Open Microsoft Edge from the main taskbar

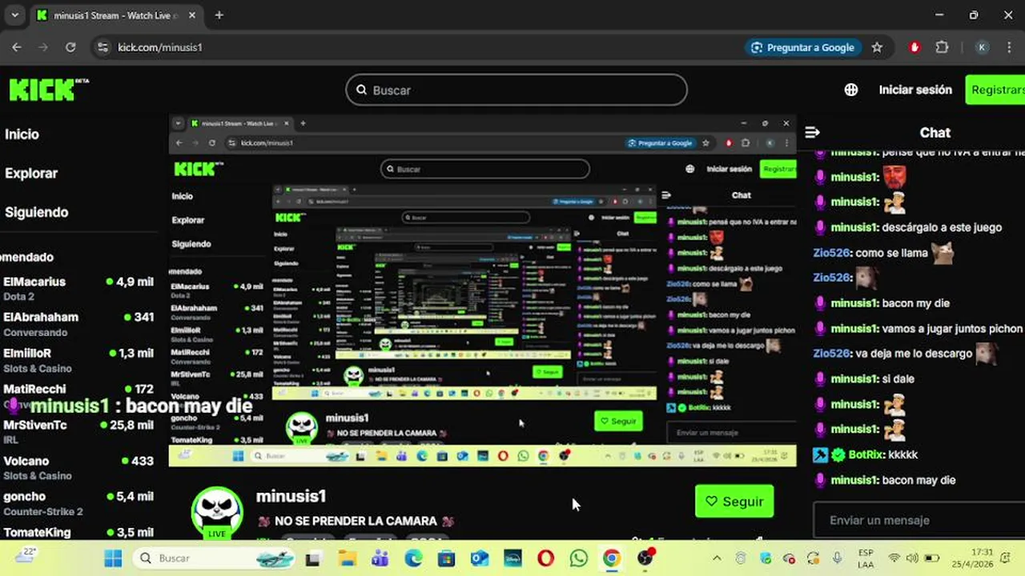[x=413, y=558]
